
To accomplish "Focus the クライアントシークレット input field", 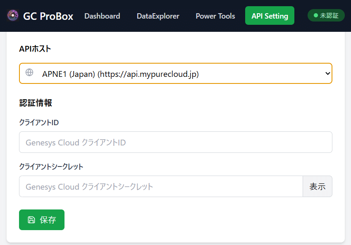I will point(161,186).
